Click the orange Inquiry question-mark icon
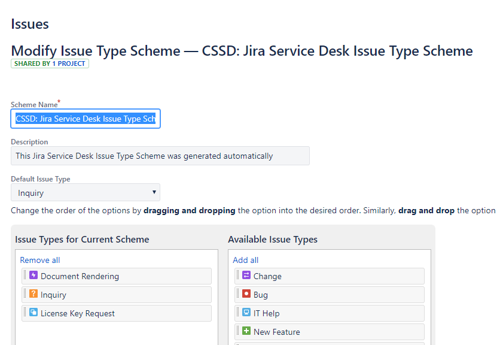The image size is (497, 345). 33,293
